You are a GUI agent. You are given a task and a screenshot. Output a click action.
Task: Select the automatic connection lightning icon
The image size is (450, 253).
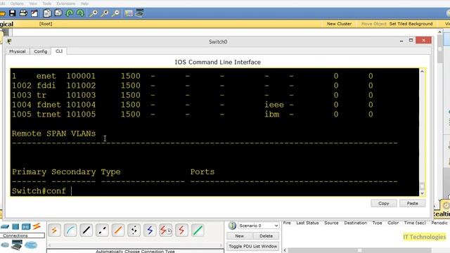tap(54, 231)
